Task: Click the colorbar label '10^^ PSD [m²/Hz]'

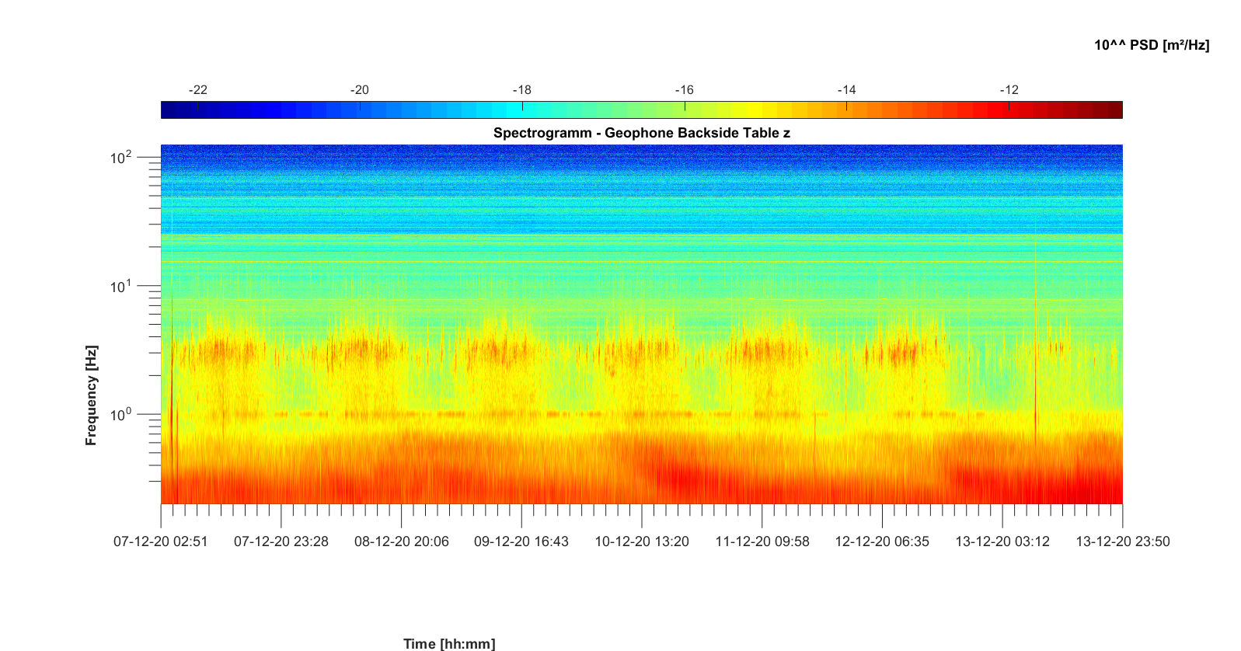Action: pyautogui.click(x=1152, y=45)
